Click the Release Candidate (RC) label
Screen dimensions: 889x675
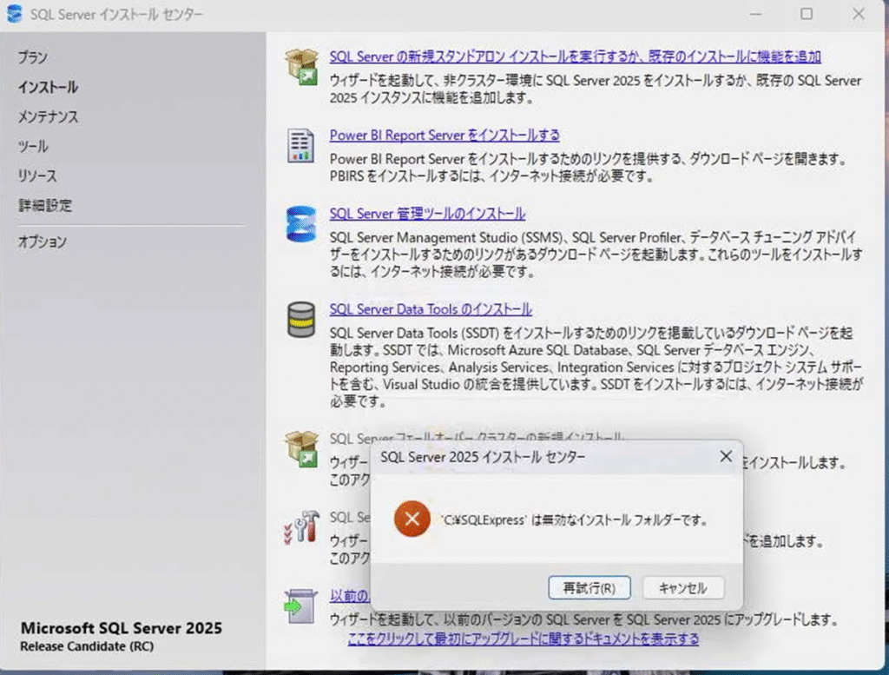(87, 646)
